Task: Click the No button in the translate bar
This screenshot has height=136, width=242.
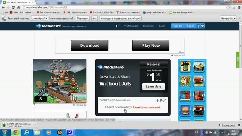Action: pos(95,19)
